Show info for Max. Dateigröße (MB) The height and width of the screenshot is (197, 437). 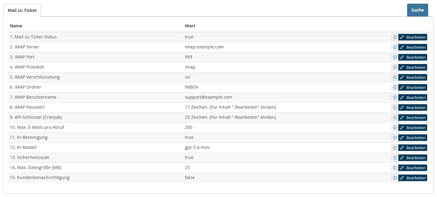[x=395, y=168]
